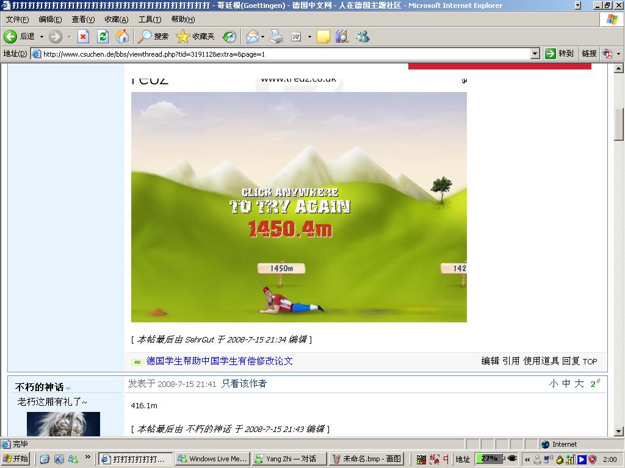The image size is (625, 468).
Task: Switch to 未命名.bmp 画图 taskbar window
Action: 367,459
